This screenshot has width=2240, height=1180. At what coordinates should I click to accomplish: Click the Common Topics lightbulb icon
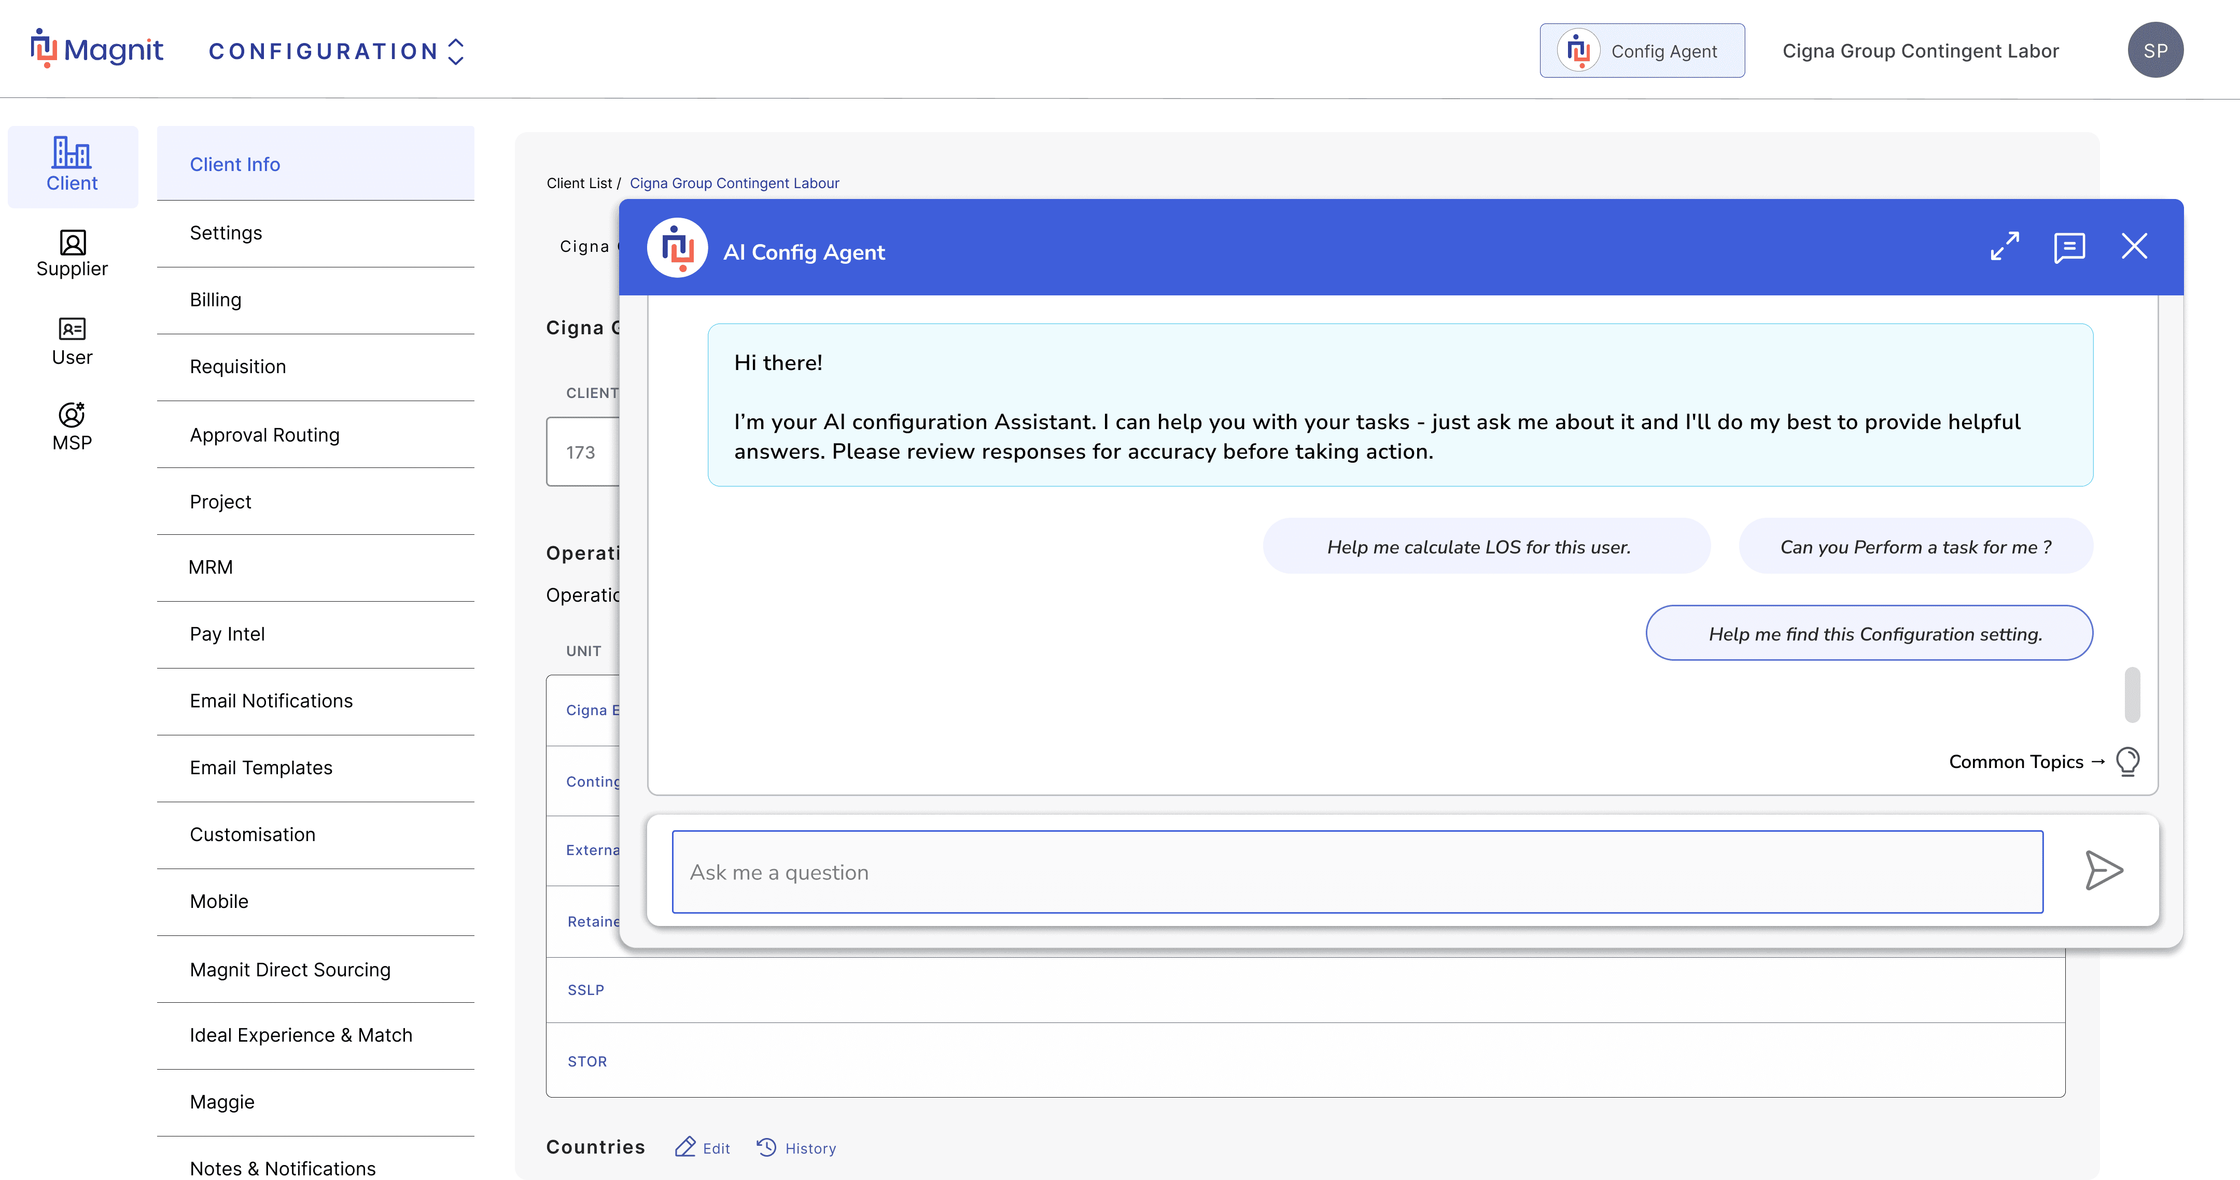(x=2127, y=761)
